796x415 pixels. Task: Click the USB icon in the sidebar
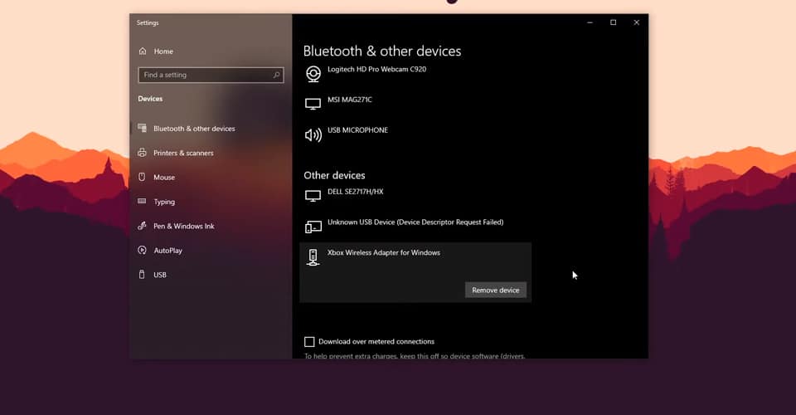click(142, 274)
